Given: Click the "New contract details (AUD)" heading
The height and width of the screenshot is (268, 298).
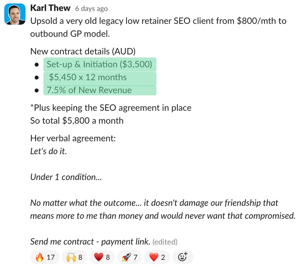Looking at the screenshot, I should (x=83, y=52).
